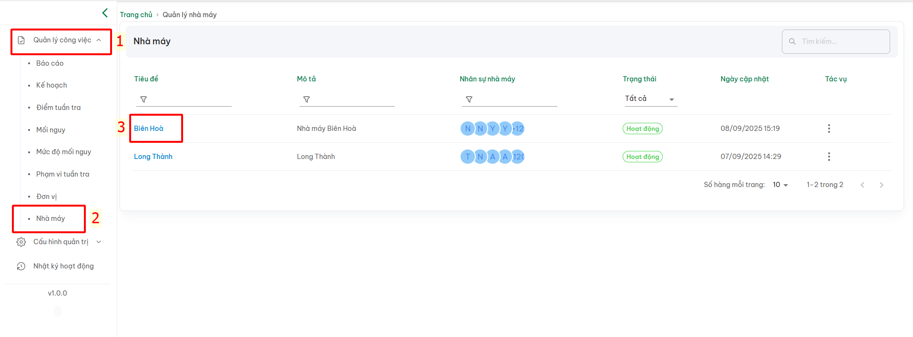Navigate to Trang chủ breadcrumb
The image size is (913, 337).
pos(136,15)
